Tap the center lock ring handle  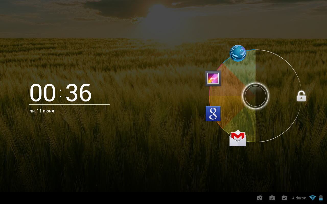click(x=255, y=96)
